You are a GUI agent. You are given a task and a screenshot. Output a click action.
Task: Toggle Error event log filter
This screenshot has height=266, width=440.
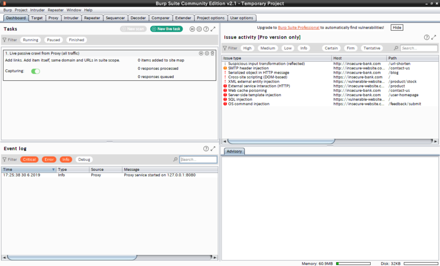click(49, 159)
